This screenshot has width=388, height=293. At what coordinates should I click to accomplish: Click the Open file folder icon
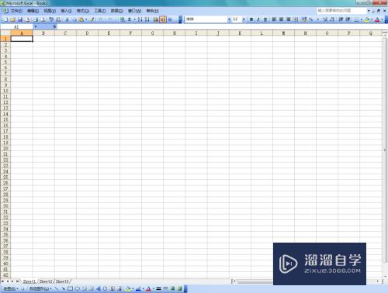(13, 19)
